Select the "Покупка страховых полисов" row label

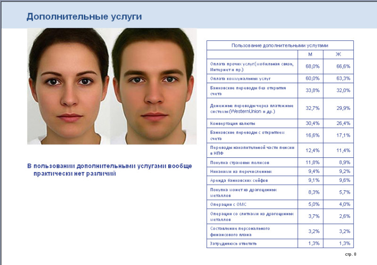(239, 163)
